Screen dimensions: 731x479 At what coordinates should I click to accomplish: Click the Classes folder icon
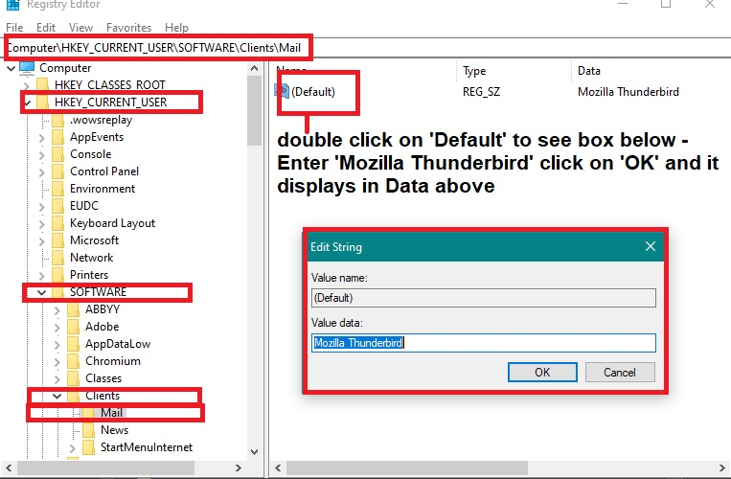73,378
